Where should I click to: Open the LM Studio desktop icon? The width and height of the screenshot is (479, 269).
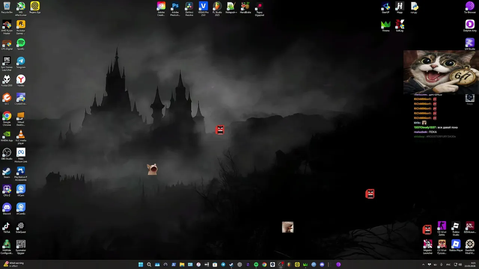tap(470, 44)
